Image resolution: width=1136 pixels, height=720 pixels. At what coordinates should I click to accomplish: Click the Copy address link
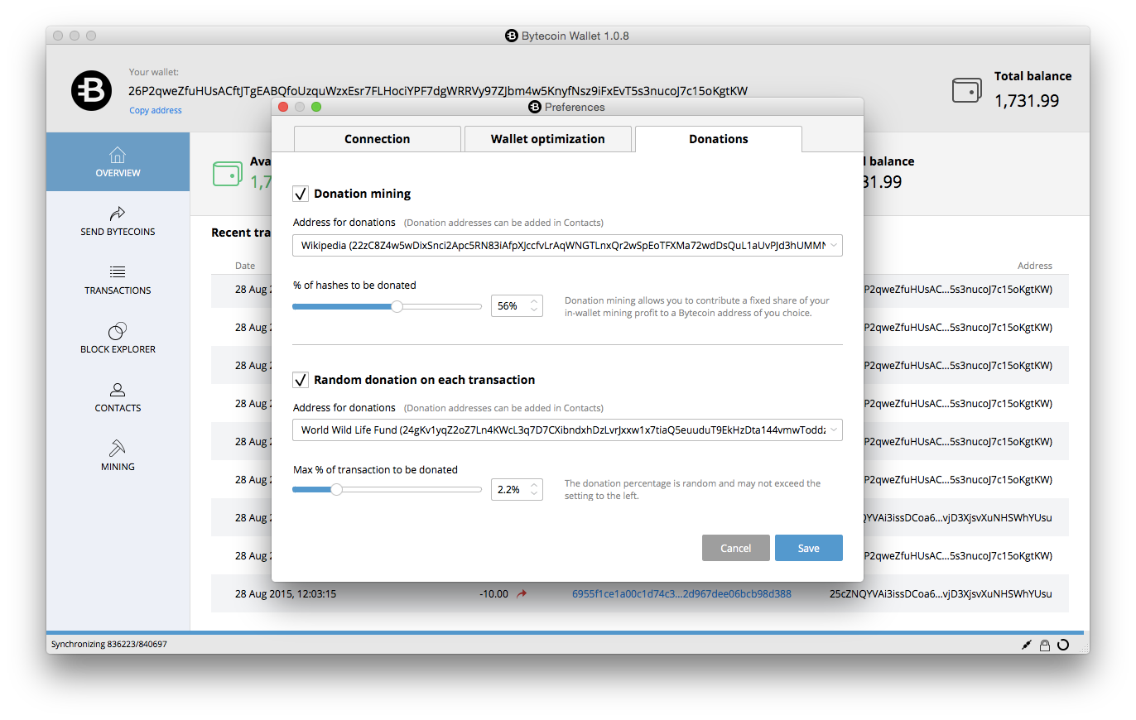tap(156, 110)
